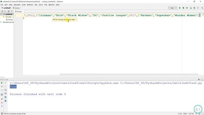Hide the Run tool window

pyautogui.click(x=202, y=80)
